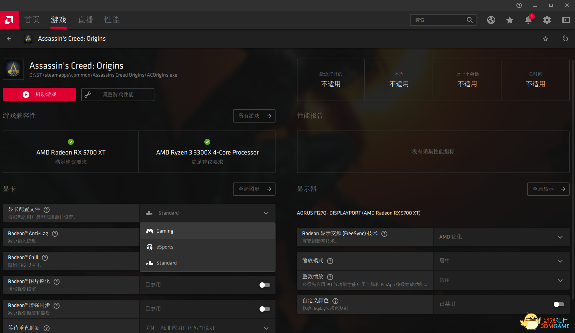Toggle the 自定义颜色 switch

coord(559,304)
